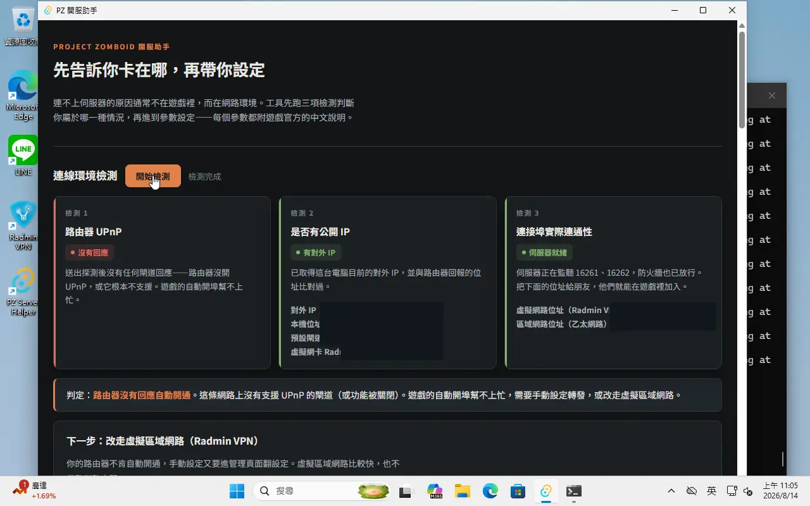Open the volume tray icon

click(747, 491)
